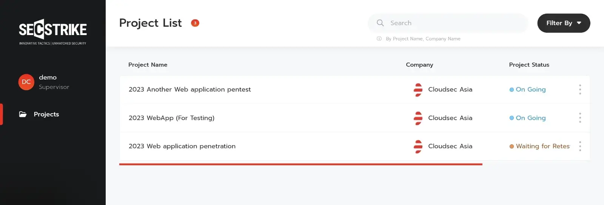Viewport: 604px width, 205px height.
Task: Click Cloudsec Asia logo in first row
Action: click(x=418, y=90)
